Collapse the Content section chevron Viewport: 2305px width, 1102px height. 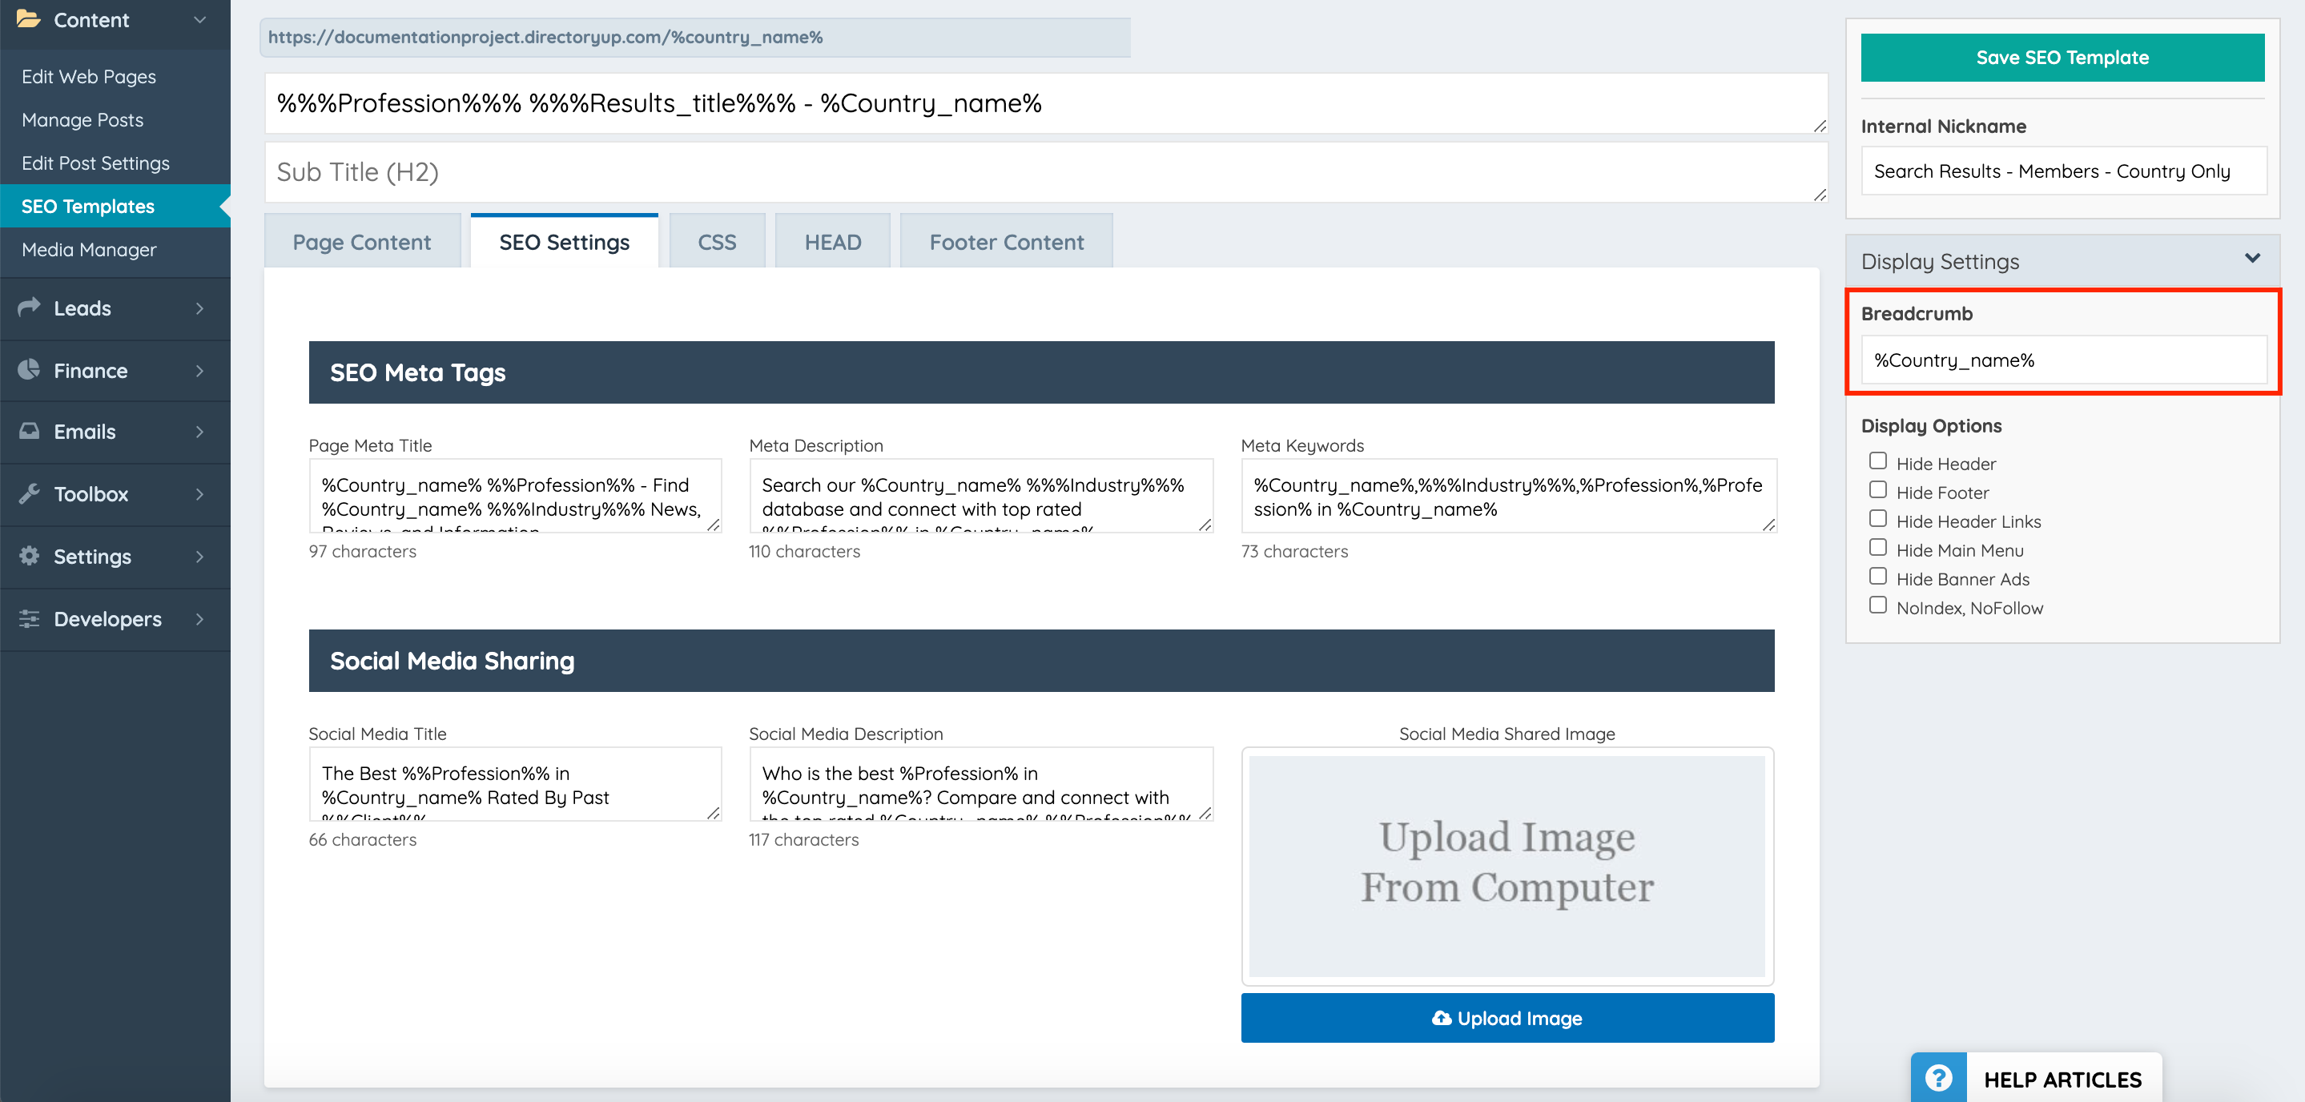(199, 20)
